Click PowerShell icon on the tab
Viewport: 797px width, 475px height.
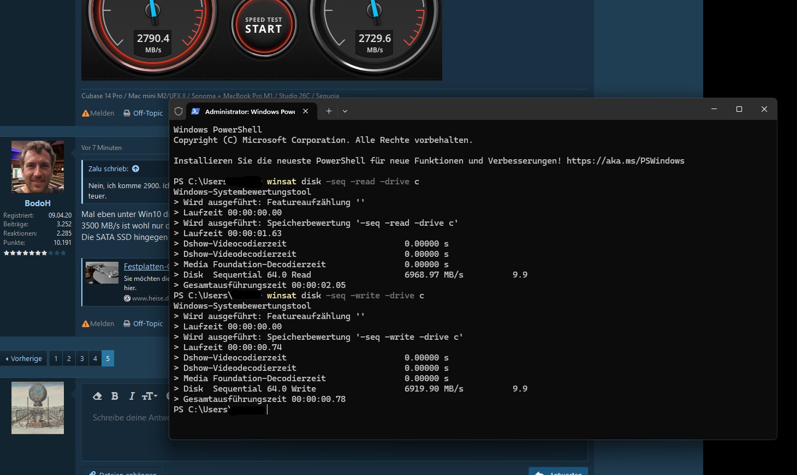(195, 111)
